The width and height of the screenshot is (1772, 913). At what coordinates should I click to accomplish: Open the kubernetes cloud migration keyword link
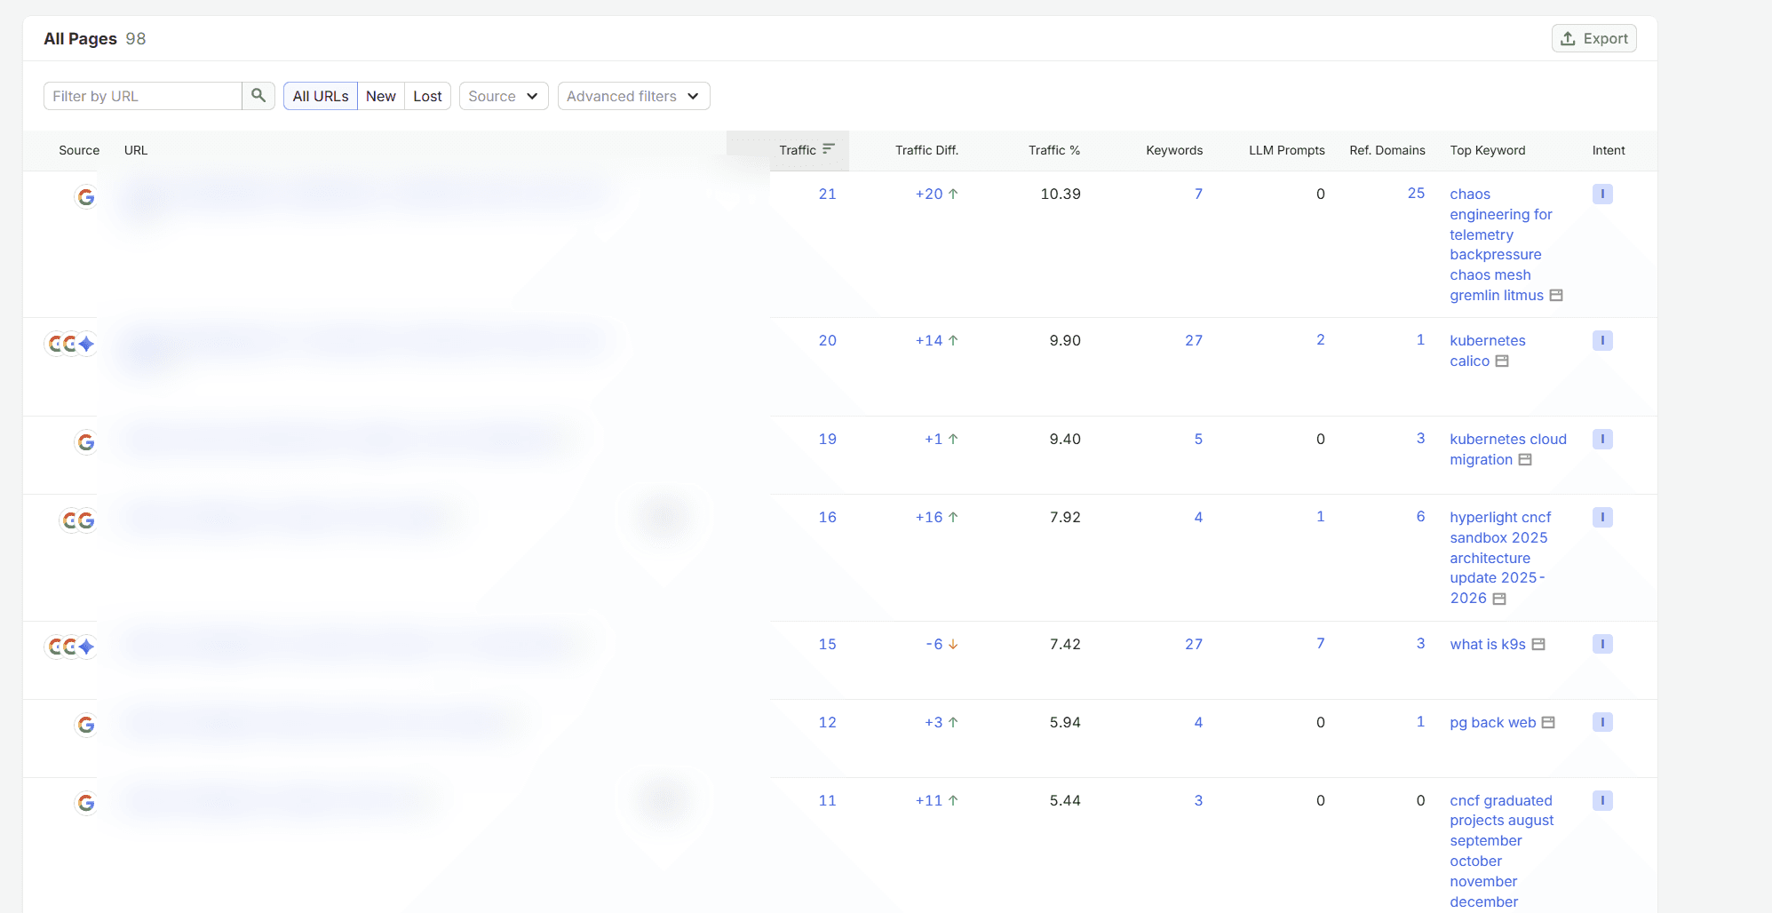click(1508, 449)
